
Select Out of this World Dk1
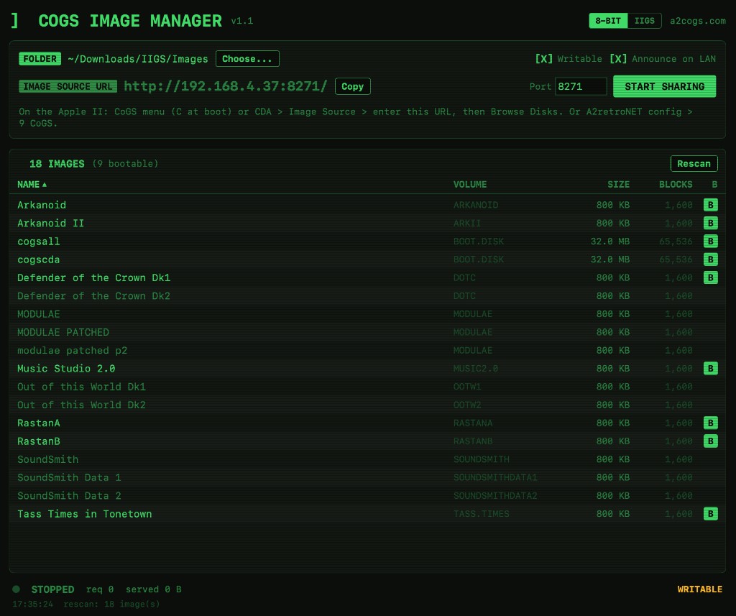(x=82, y=387)
